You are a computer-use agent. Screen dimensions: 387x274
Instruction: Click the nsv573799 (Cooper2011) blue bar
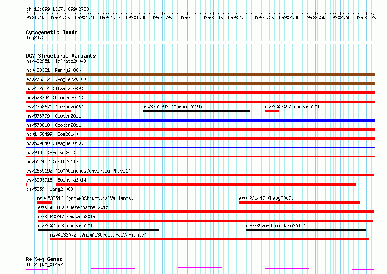pos(200,120)
